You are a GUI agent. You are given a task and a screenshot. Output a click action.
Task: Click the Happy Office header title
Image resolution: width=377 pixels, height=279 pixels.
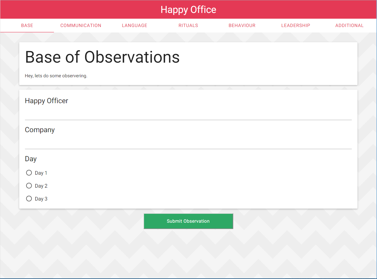[x=188, y=9]
